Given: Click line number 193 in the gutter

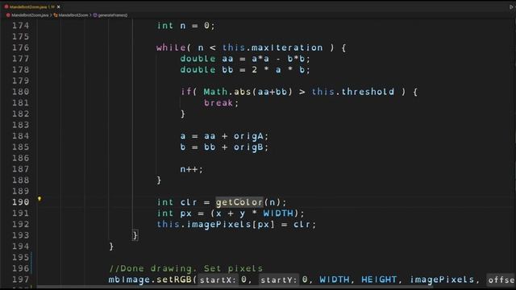Looking at the screenshot, I should pos(20,235).
